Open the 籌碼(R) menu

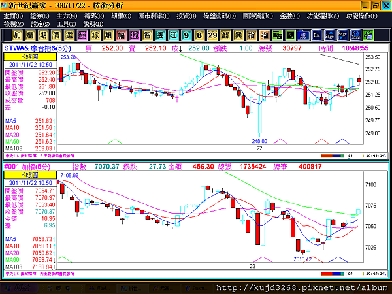tap(94, 16)
